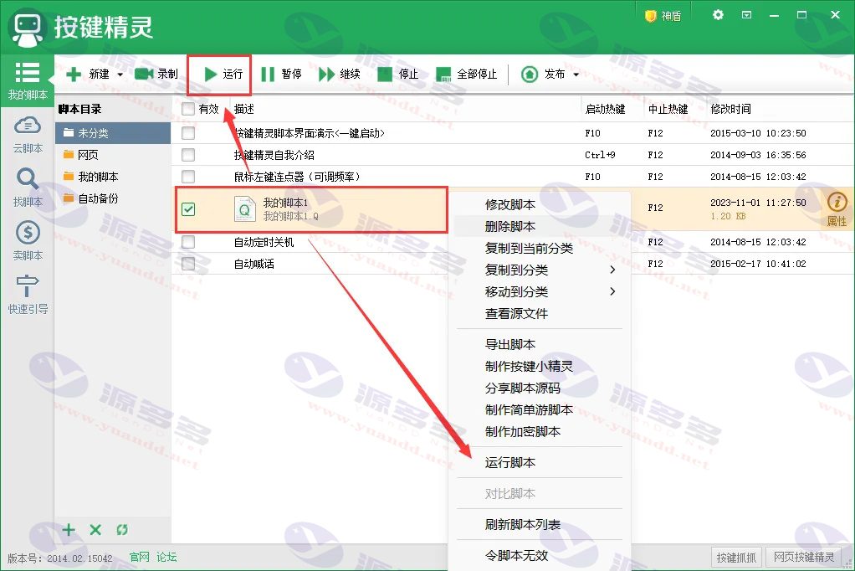Screen dimensions: 855x571
Task: Stop the script with 停止
Action: (398, 74)
